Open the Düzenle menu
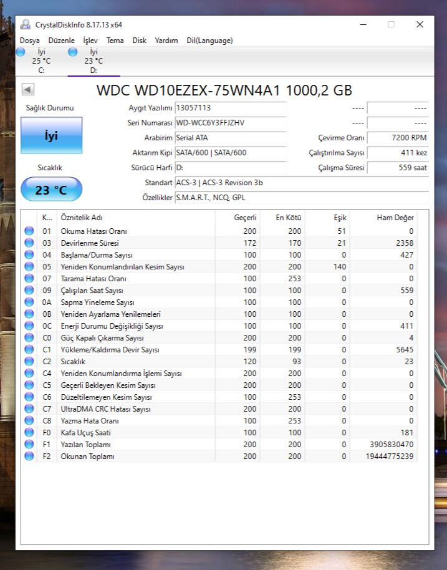The image size is (447, 570). (x=62, y=41)
